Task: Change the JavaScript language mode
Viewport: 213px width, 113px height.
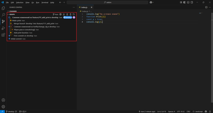Action: 199,111
